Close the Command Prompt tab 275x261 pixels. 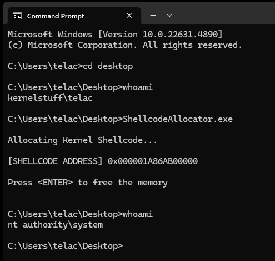point(129,16)
